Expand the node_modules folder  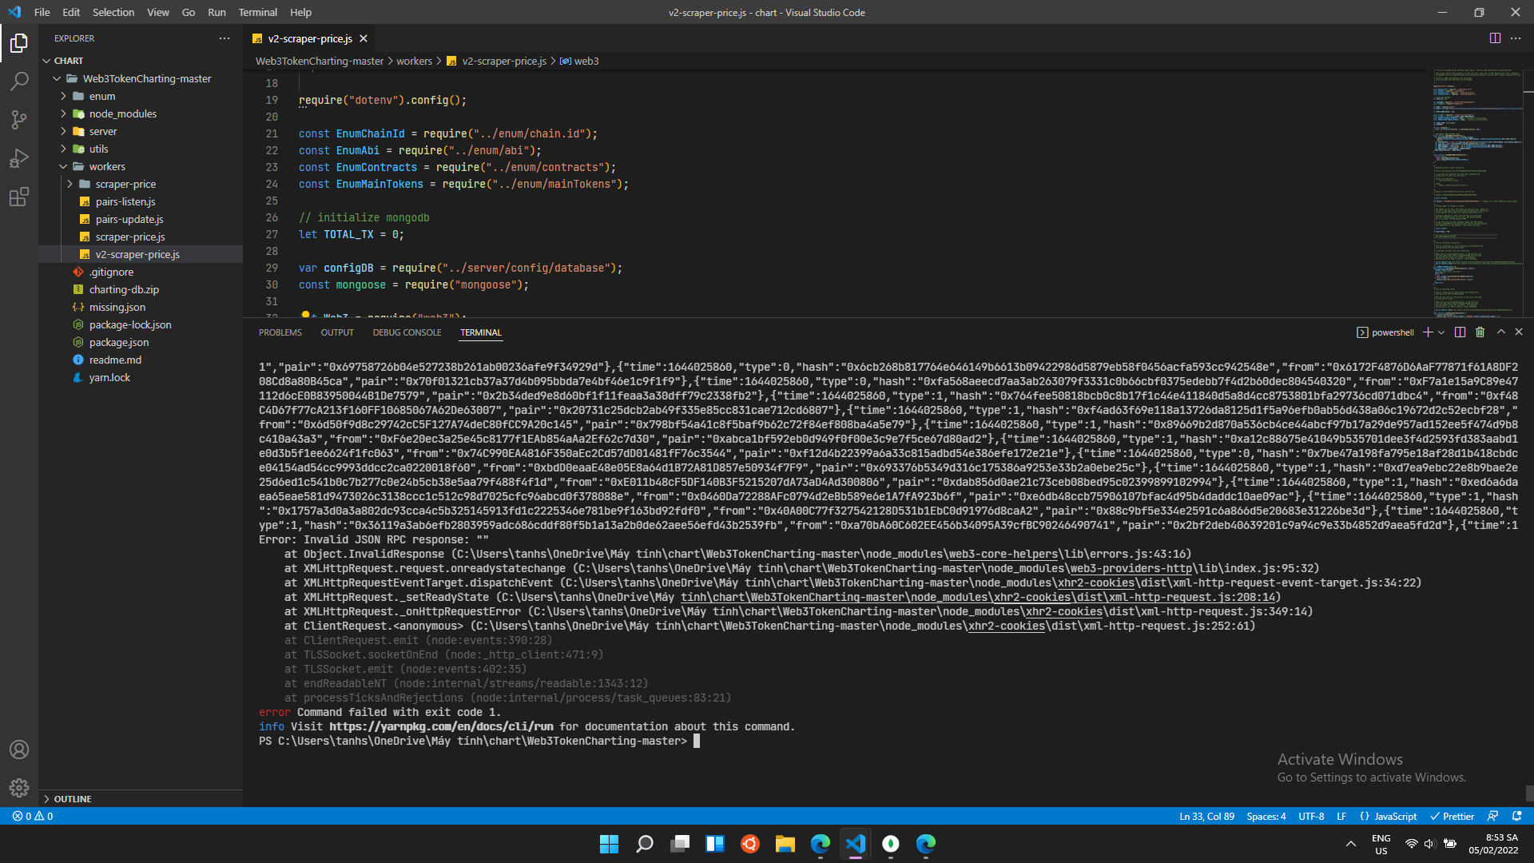[x=141, y=113]
